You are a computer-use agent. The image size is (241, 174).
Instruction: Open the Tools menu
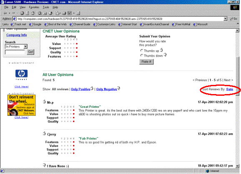point(46,7)
